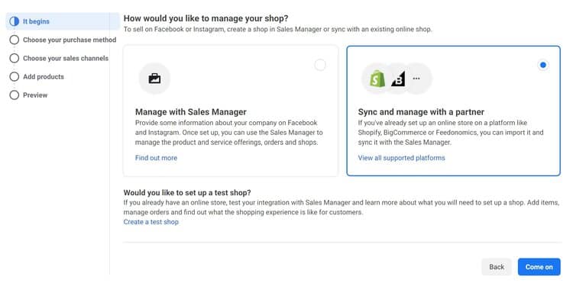The image size is (573, 286).
Task: Click the half-filled It begins step icon
Action: coord(15,21)
